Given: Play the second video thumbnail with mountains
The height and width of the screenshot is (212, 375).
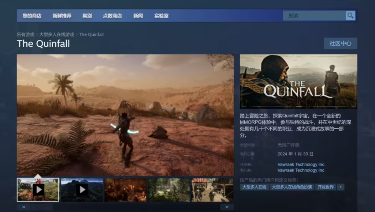Looking at the screenshot, I should [x=82, y=190].
